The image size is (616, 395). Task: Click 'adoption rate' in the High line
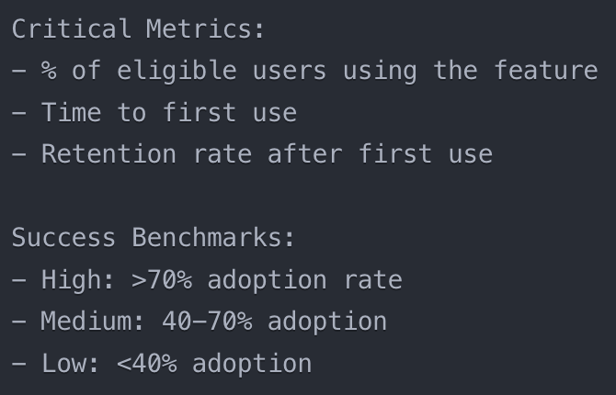pyautogui.click(x=304, y=280)
